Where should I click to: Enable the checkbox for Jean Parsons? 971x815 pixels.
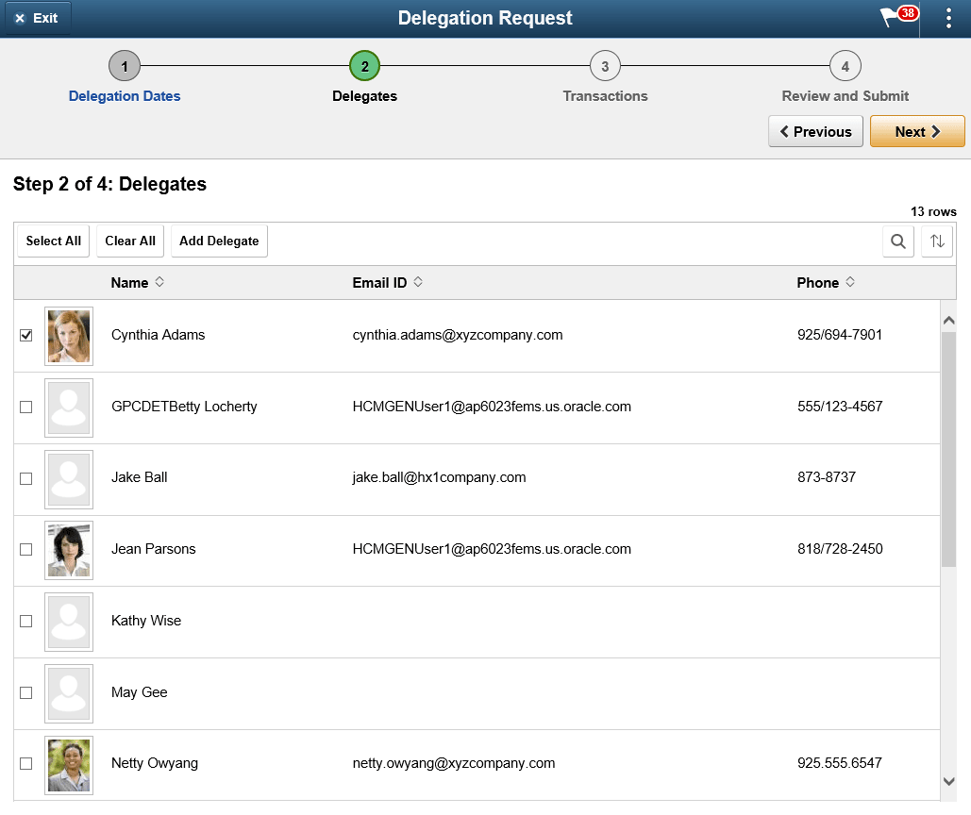[25, 550]
